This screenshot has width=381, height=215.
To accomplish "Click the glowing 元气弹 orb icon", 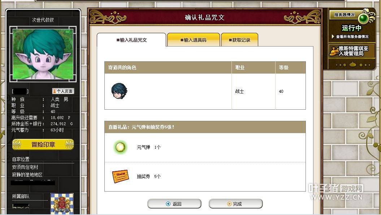I will [120, 147].
